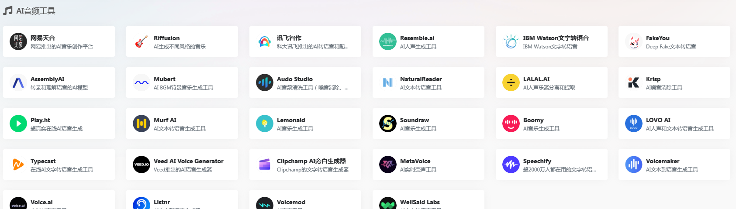Click the Veed AI Voice Generator title
The width and height of the screenshot is (736, 209).
[188, 161]
